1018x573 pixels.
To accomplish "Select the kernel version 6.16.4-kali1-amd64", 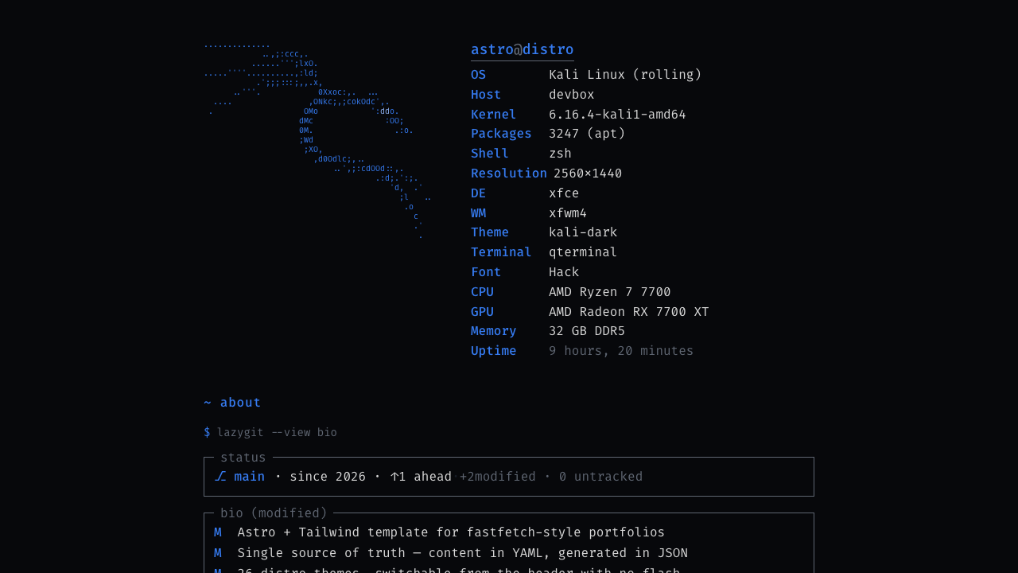I will click(617, 115).
